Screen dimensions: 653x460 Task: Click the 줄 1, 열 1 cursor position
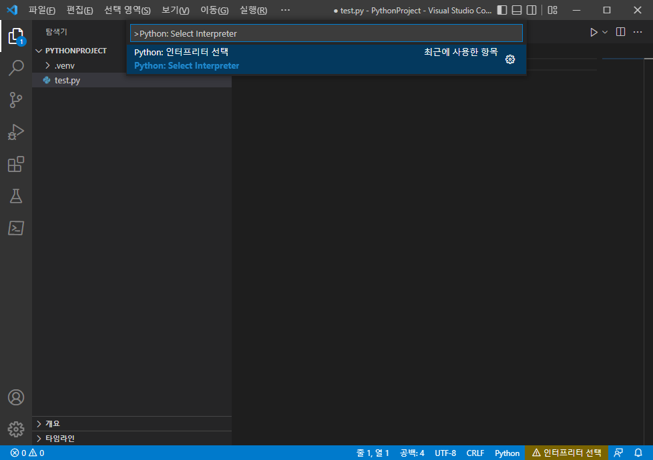[x=373, y=453]
